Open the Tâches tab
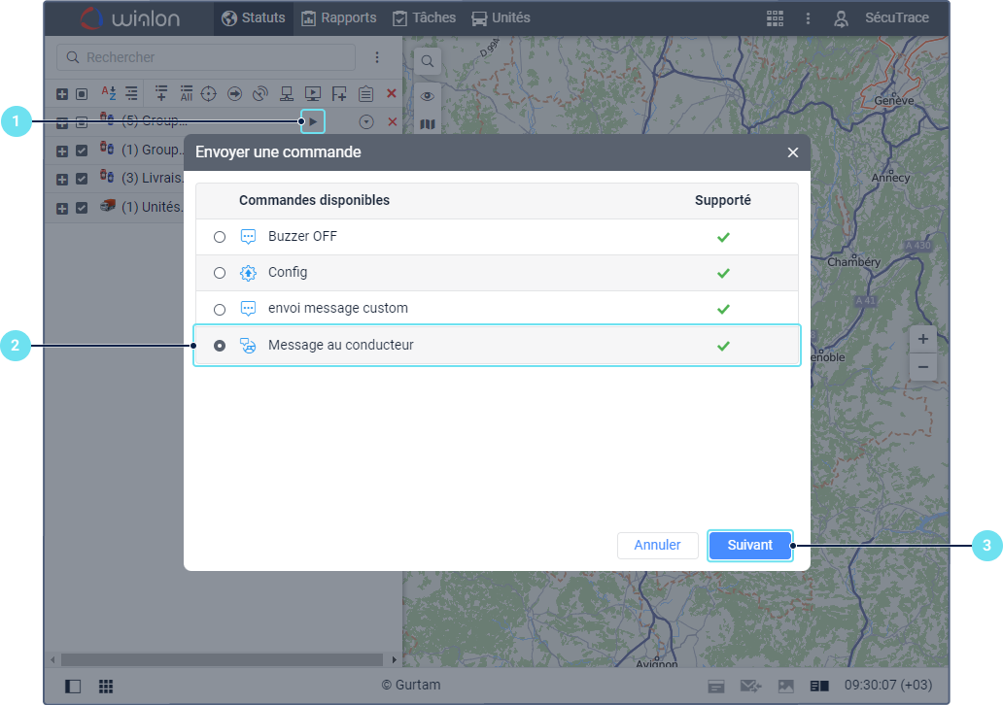The height and width of the screenshot is (705, 1003). pos(424,17)
